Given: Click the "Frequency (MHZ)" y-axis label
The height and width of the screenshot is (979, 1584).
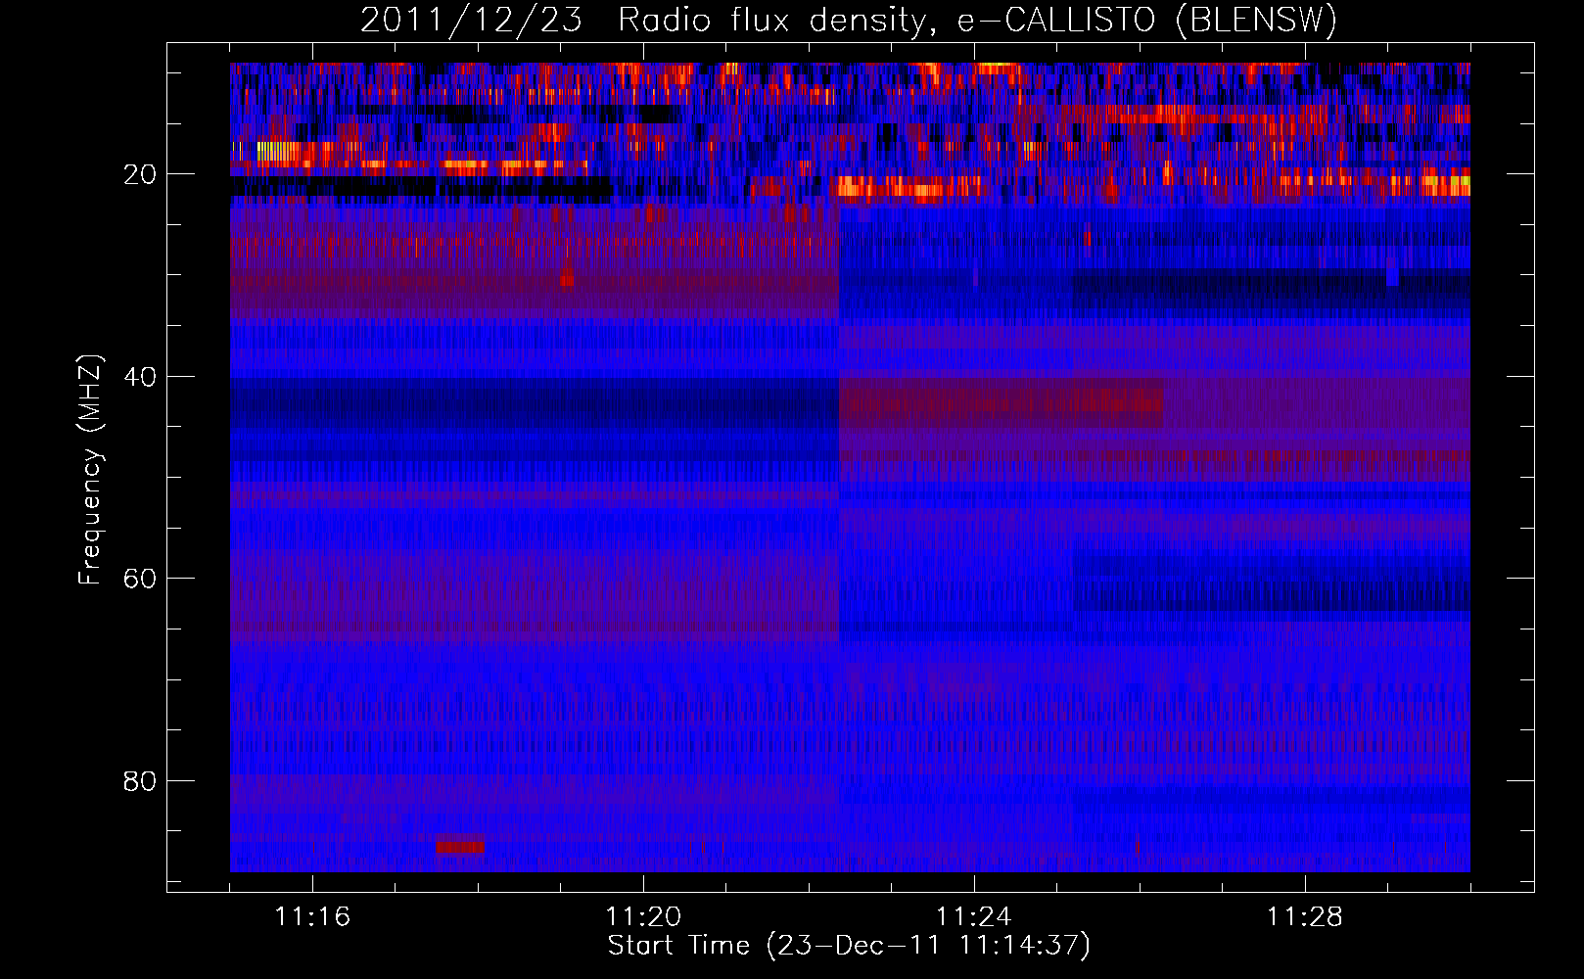Looking at the screenshot, I should tap(90, 471).
